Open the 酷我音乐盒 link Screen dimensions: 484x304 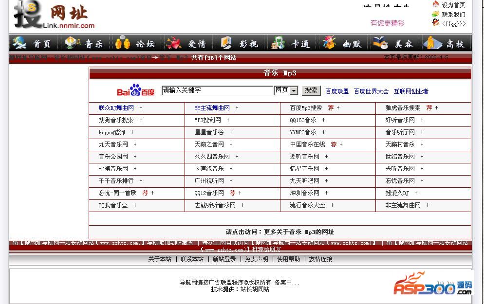point(113,205)
